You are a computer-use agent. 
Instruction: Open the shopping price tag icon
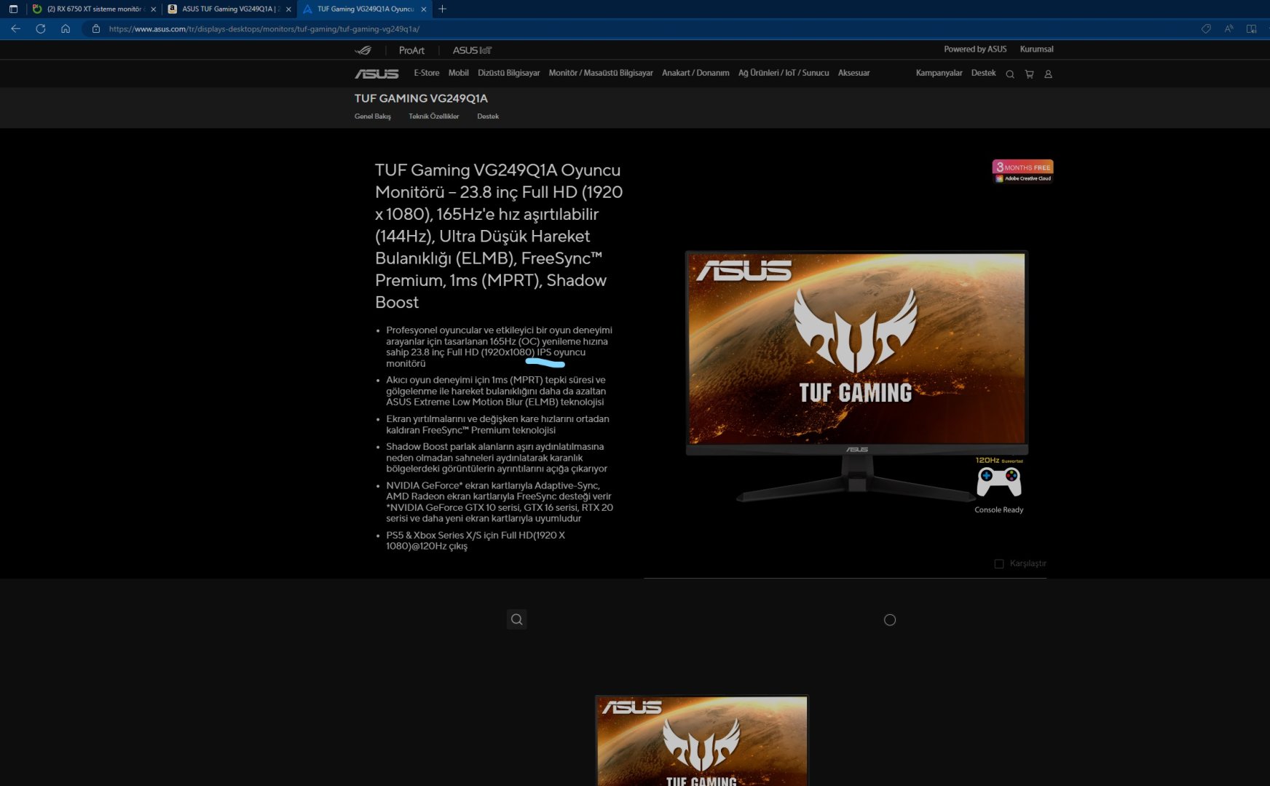[1206, 29]
